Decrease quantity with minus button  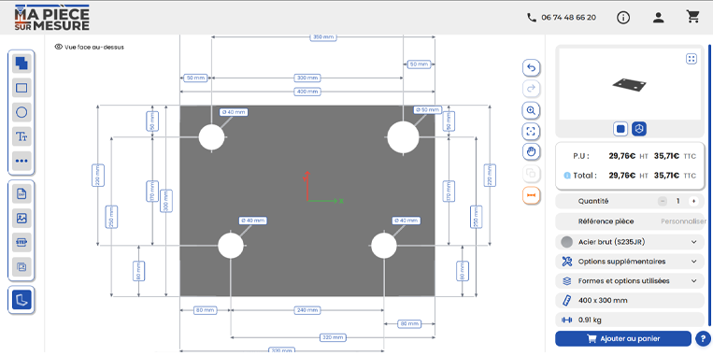[x=663, y=201]
